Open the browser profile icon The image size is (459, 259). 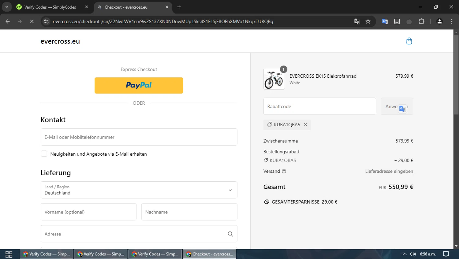click(439, 21)
